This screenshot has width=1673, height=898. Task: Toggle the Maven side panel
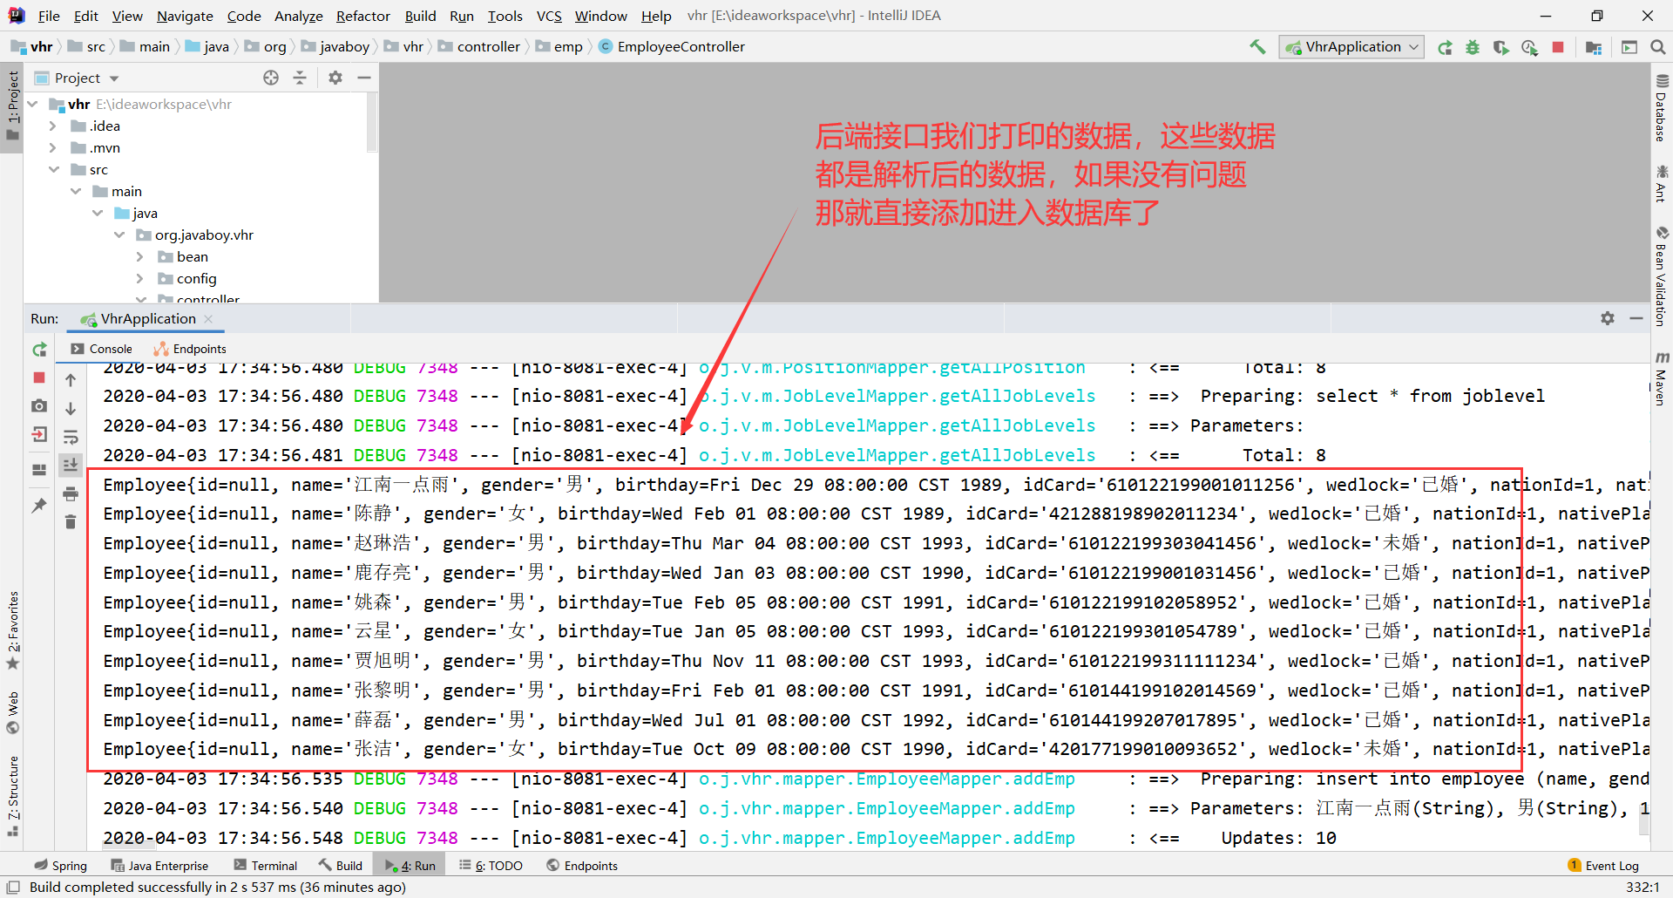(1662, 378)
